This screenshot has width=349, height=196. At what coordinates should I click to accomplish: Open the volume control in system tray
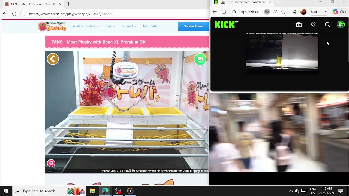click(297, 191)
